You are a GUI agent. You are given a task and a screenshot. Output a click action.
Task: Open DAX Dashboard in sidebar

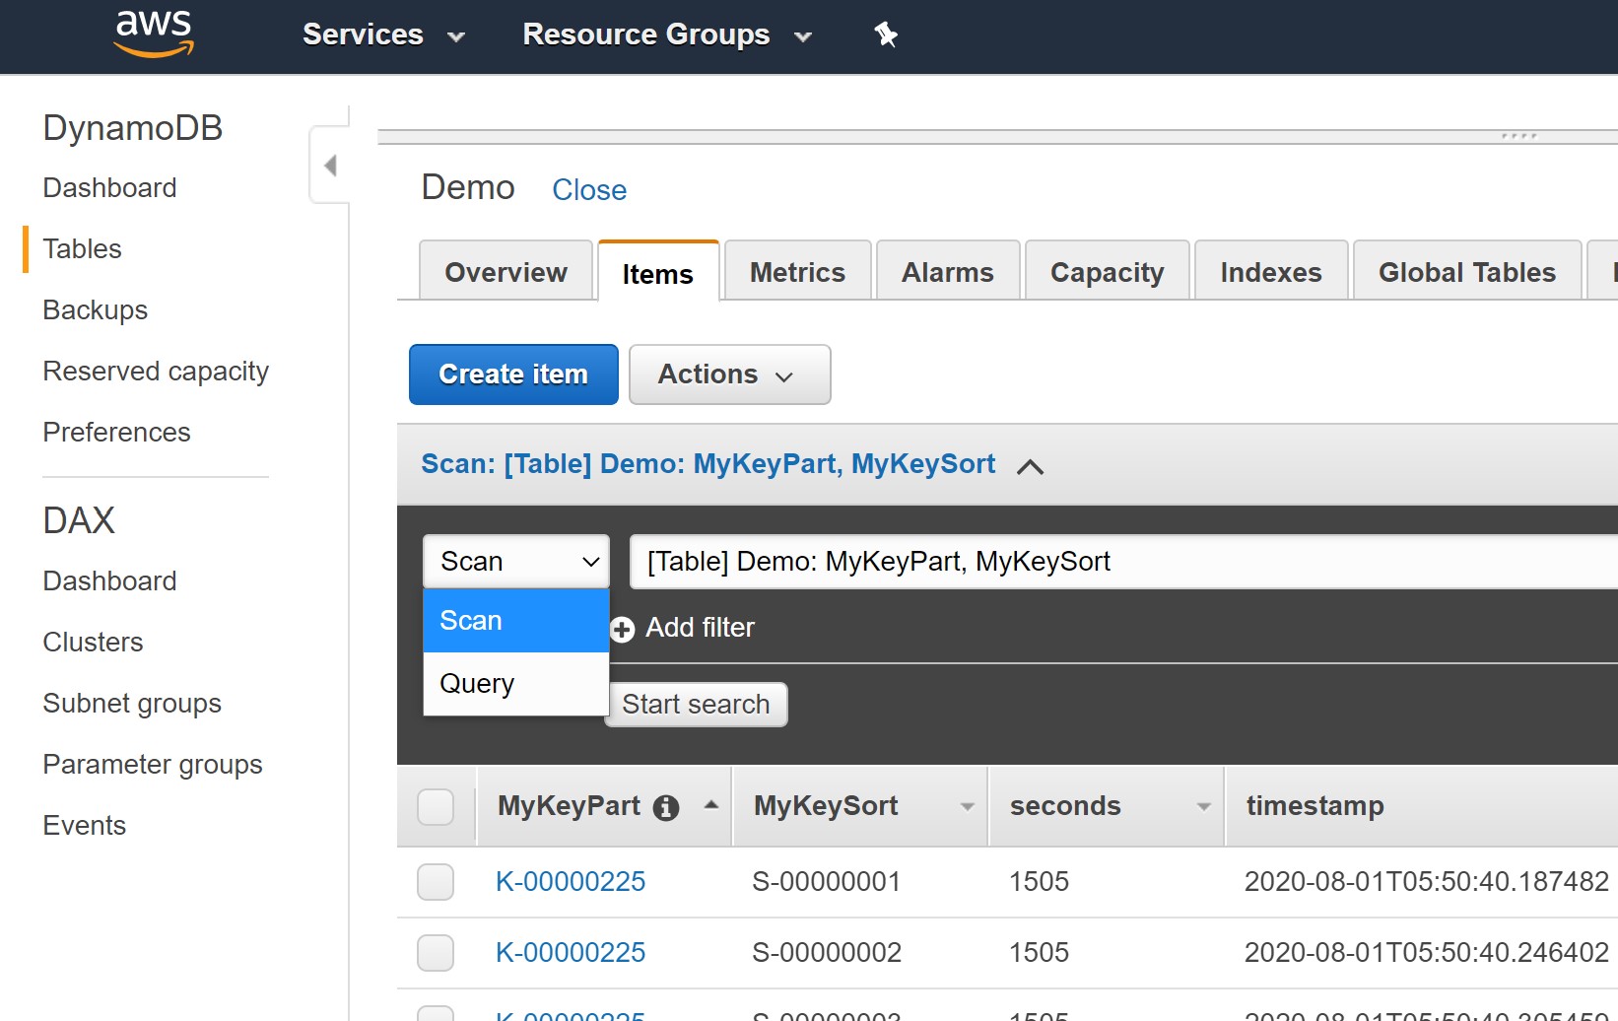(x=109, y=581)
